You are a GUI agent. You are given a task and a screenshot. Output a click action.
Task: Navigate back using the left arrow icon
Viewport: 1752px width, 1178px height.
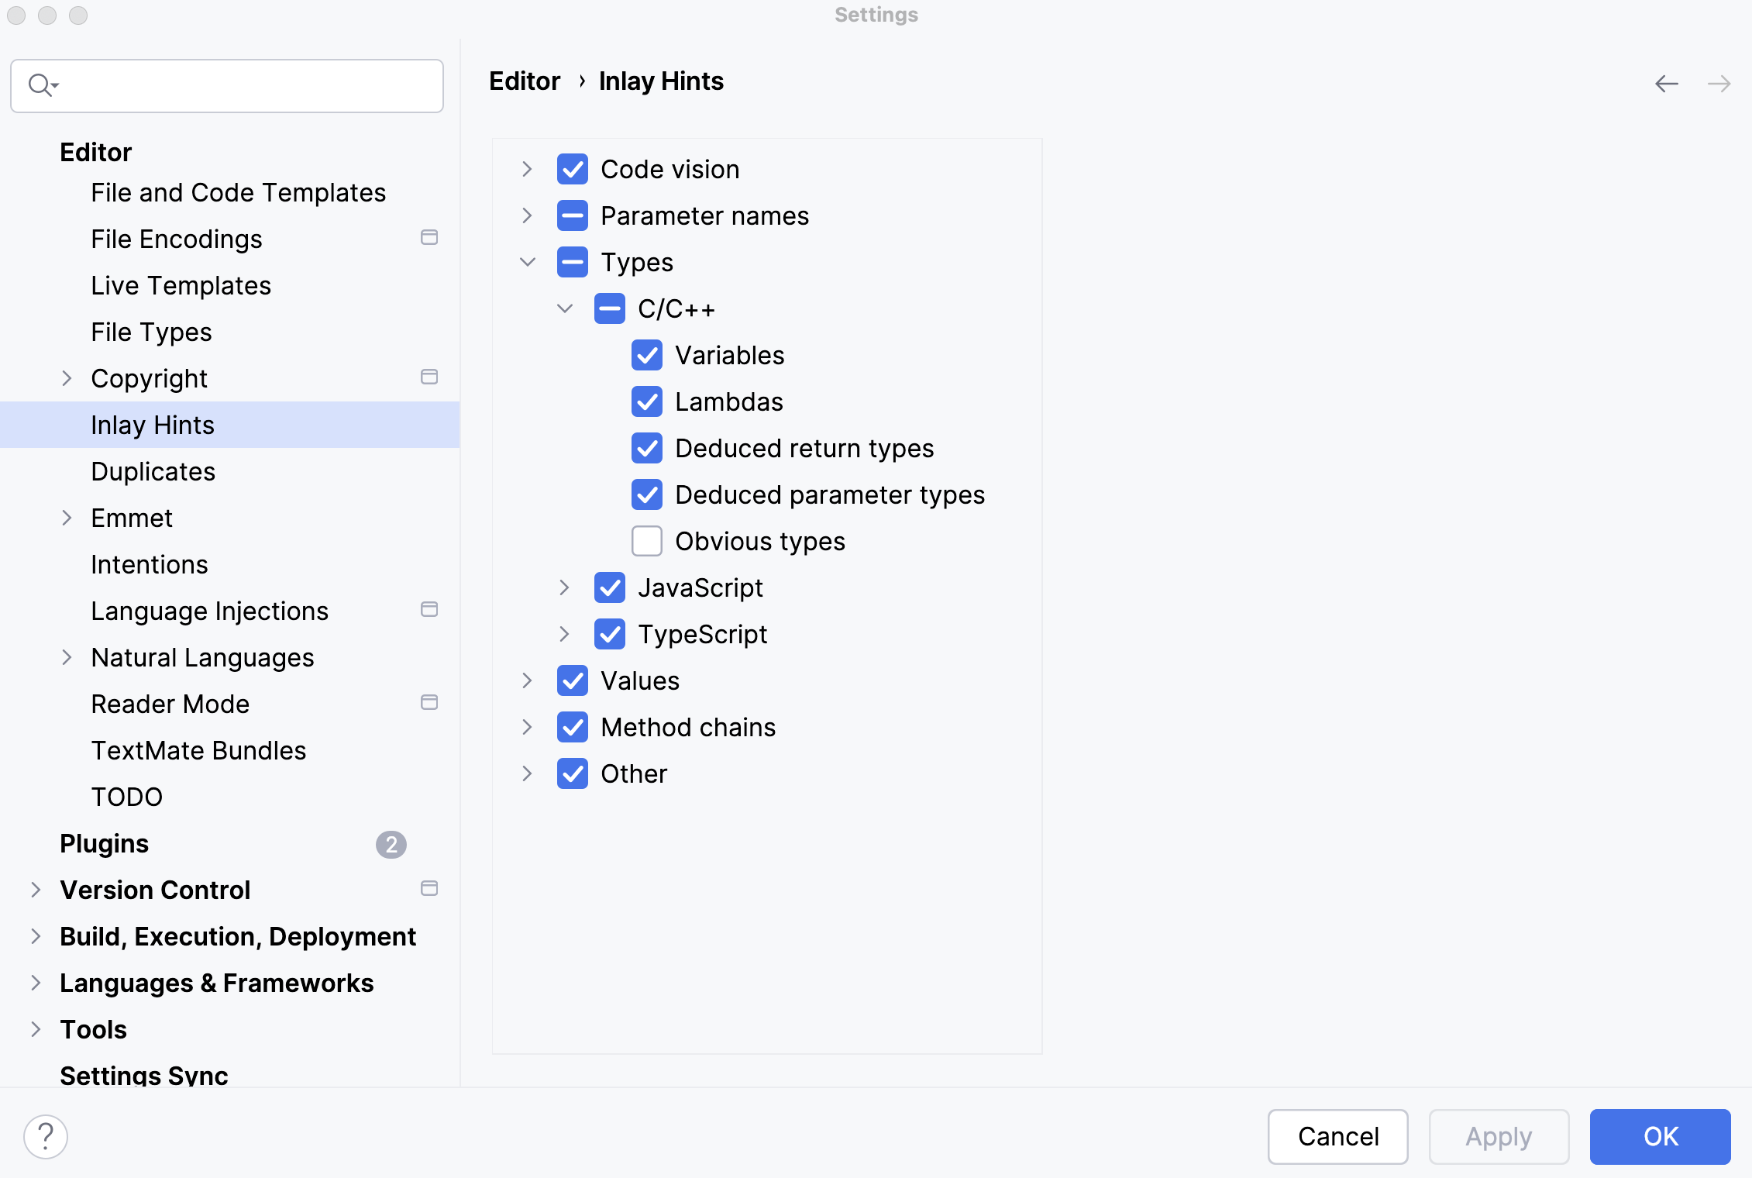[1665, 84]
